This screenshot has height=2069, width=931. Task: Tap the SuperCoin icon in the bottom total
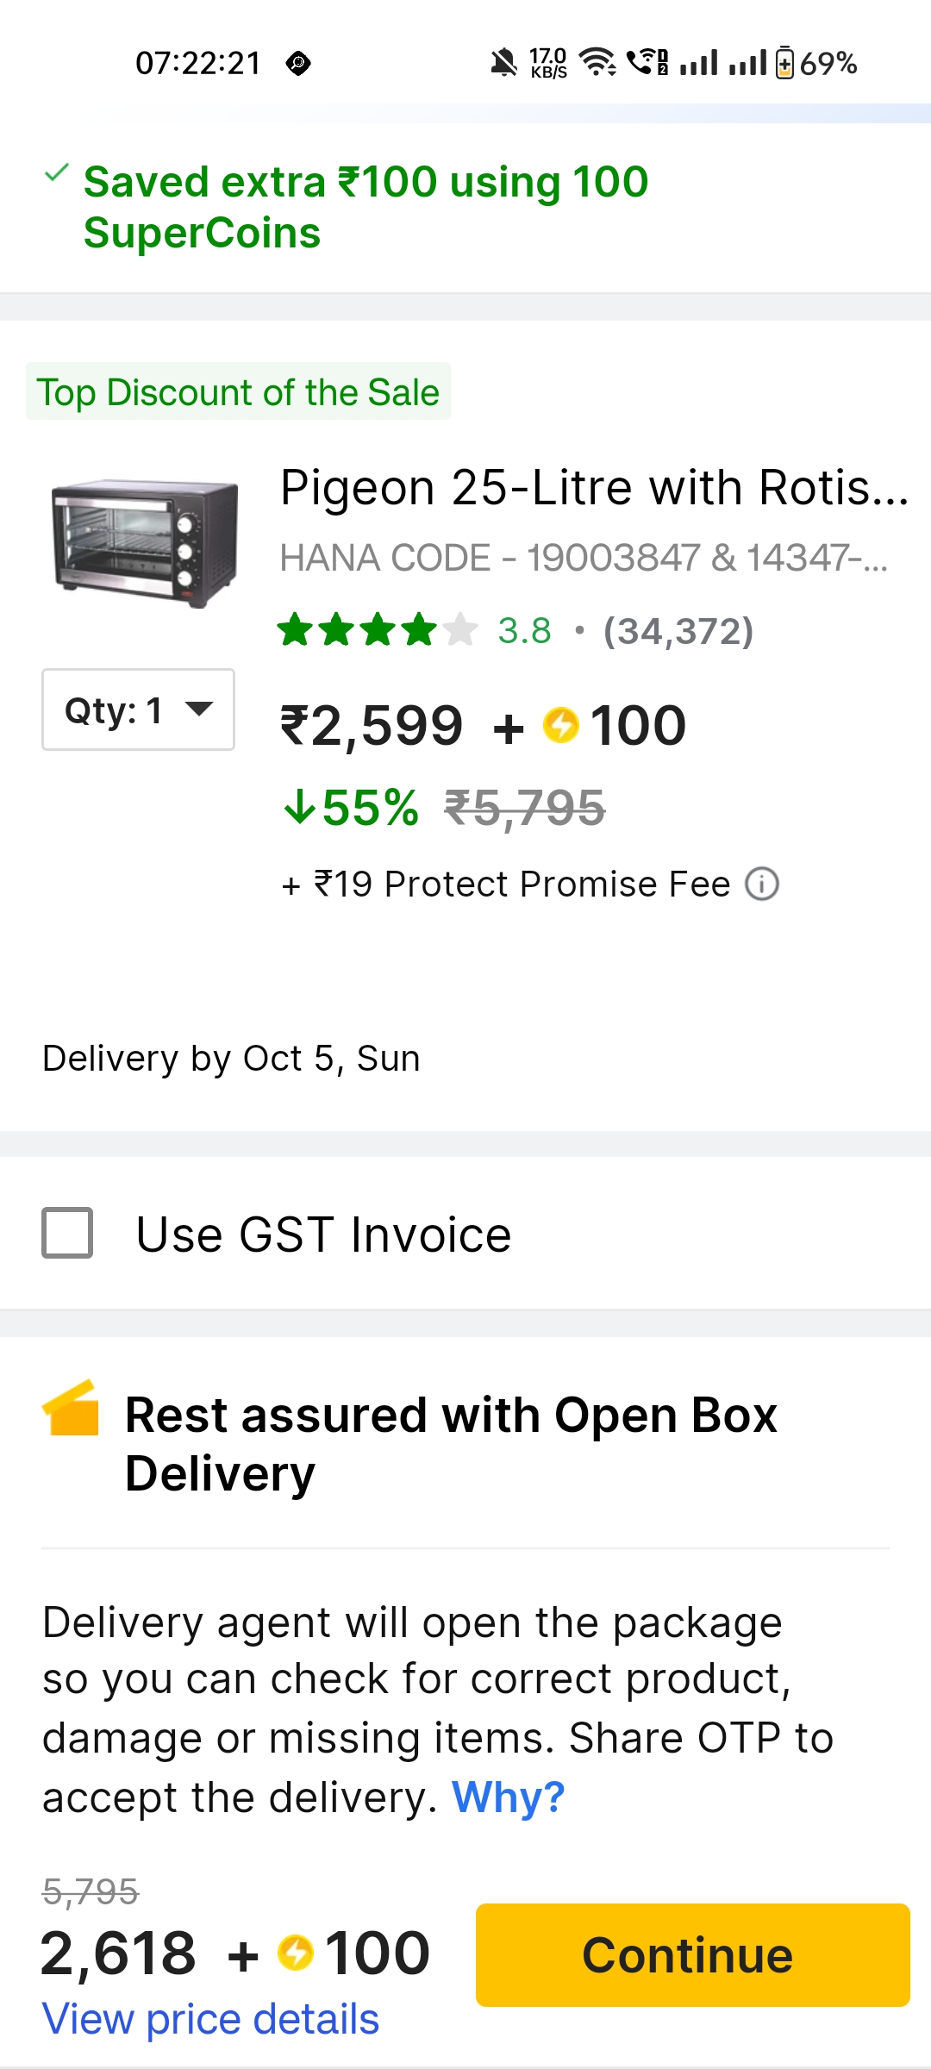click(x=296, y=1953)
